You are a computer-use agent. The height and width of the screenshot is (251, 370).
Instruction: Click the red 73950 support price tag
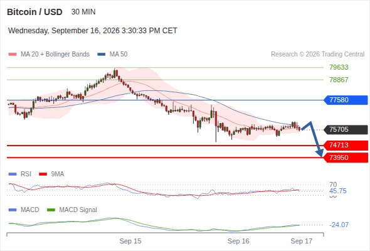[346, 158]
